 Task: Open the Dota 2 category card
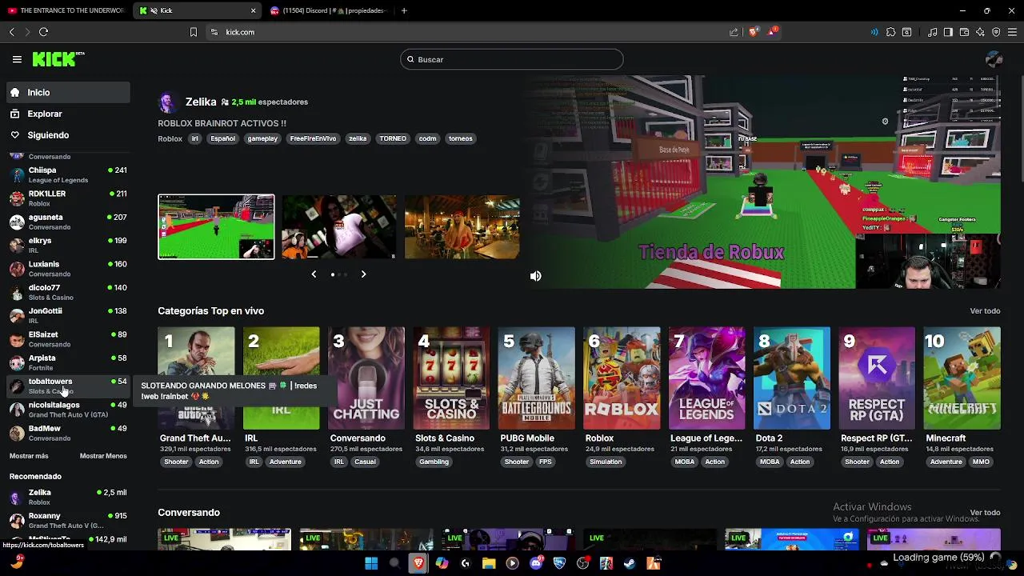tap(792, 378)
